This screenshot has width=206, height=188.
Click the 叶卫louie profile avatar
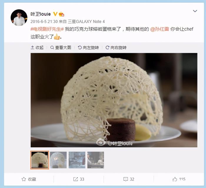(x=19, y=17)
